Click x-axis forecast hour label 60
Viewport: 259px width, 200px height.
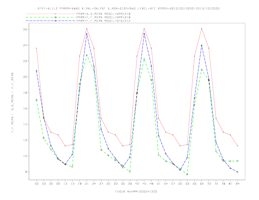180,184
